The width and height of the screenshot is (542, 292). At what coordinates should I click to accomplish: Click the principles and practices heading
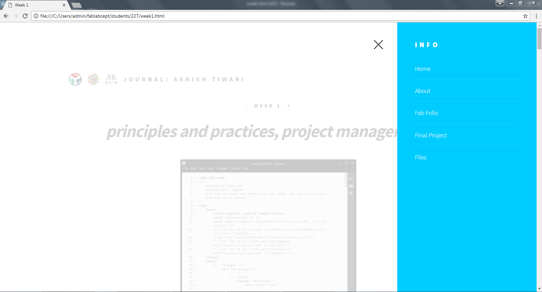[252, 132]
